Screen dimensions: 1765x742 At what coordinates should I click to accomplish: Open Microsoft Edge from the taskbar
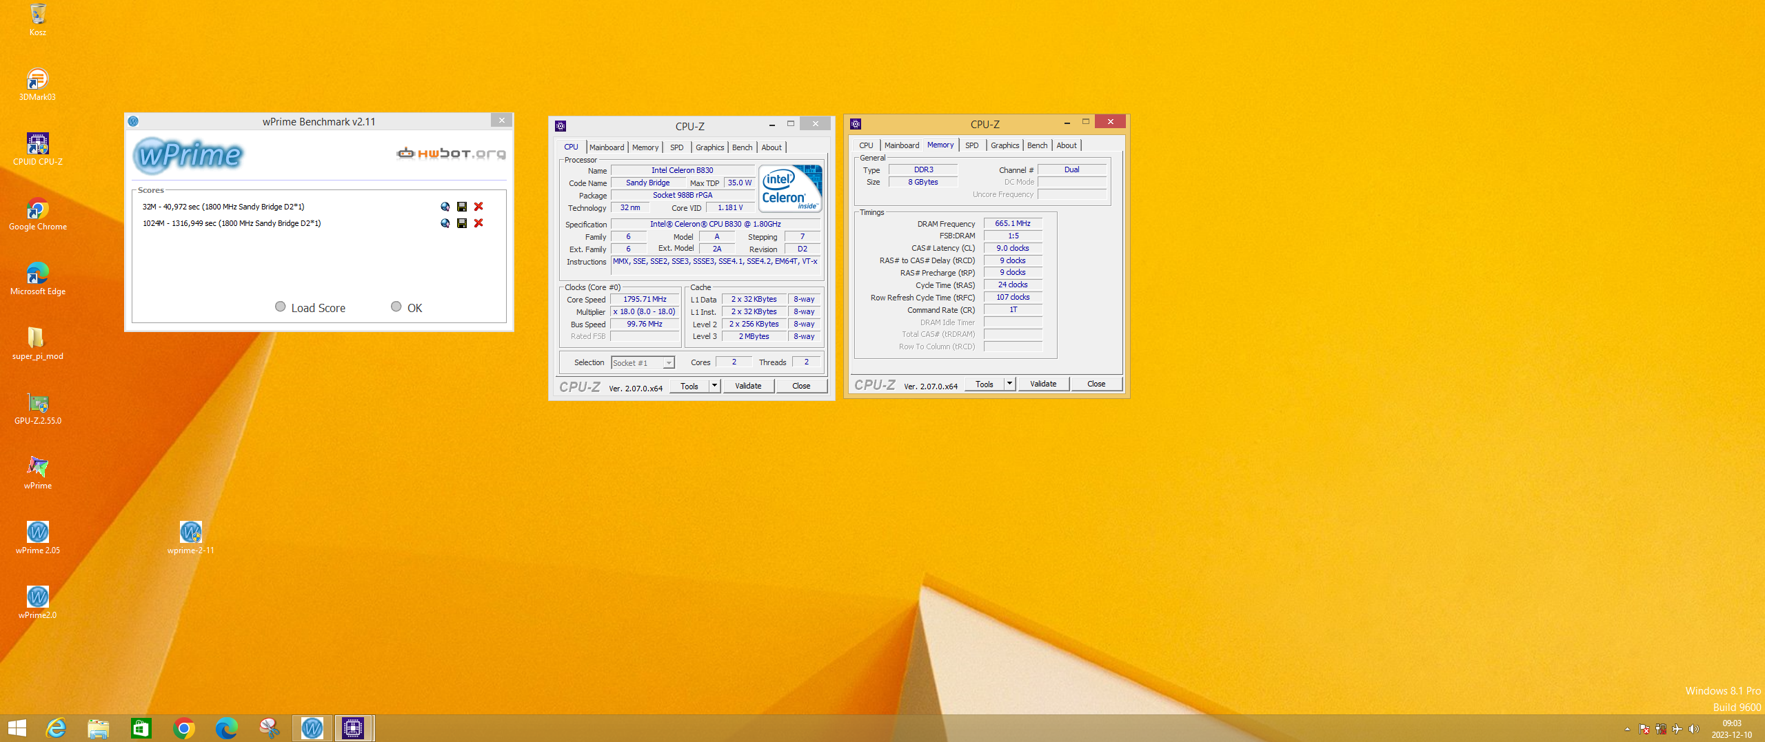click(227, 728)
